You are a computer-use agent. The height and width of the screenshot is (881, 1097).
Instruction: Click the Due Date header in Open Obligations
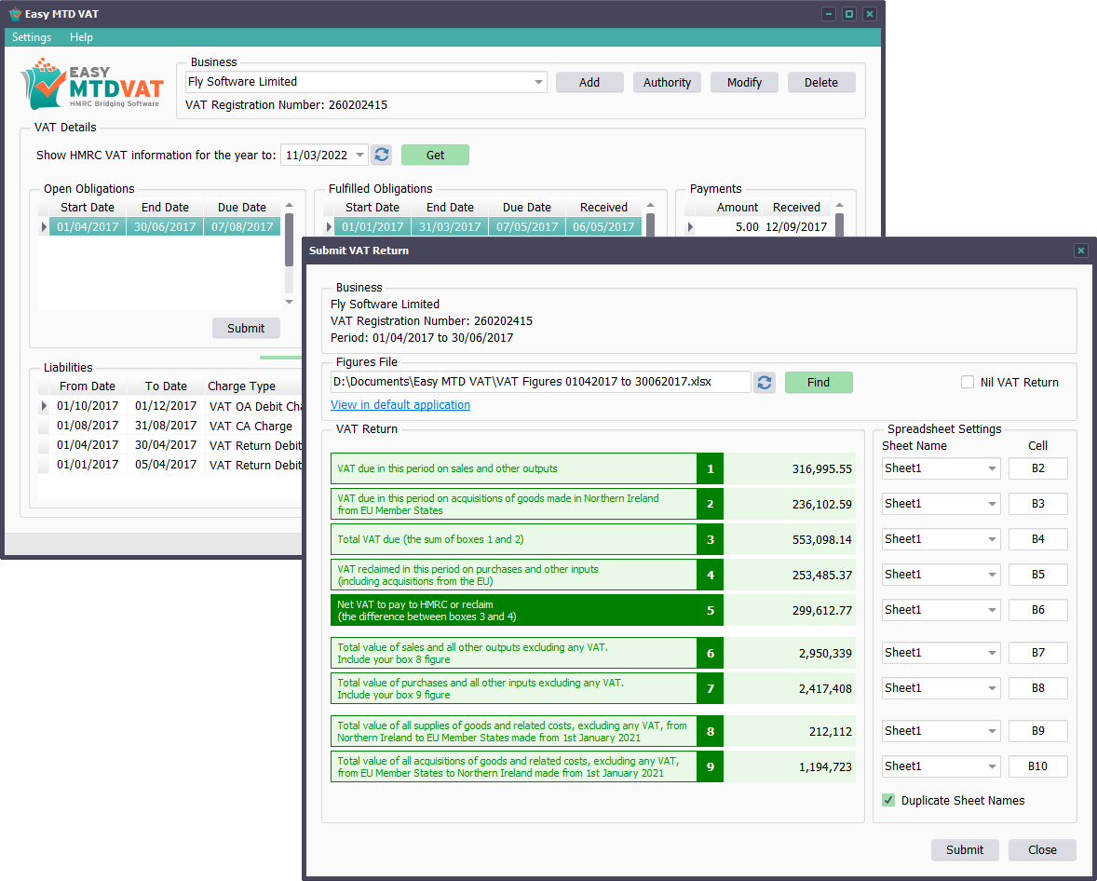[x=242, y=207]
